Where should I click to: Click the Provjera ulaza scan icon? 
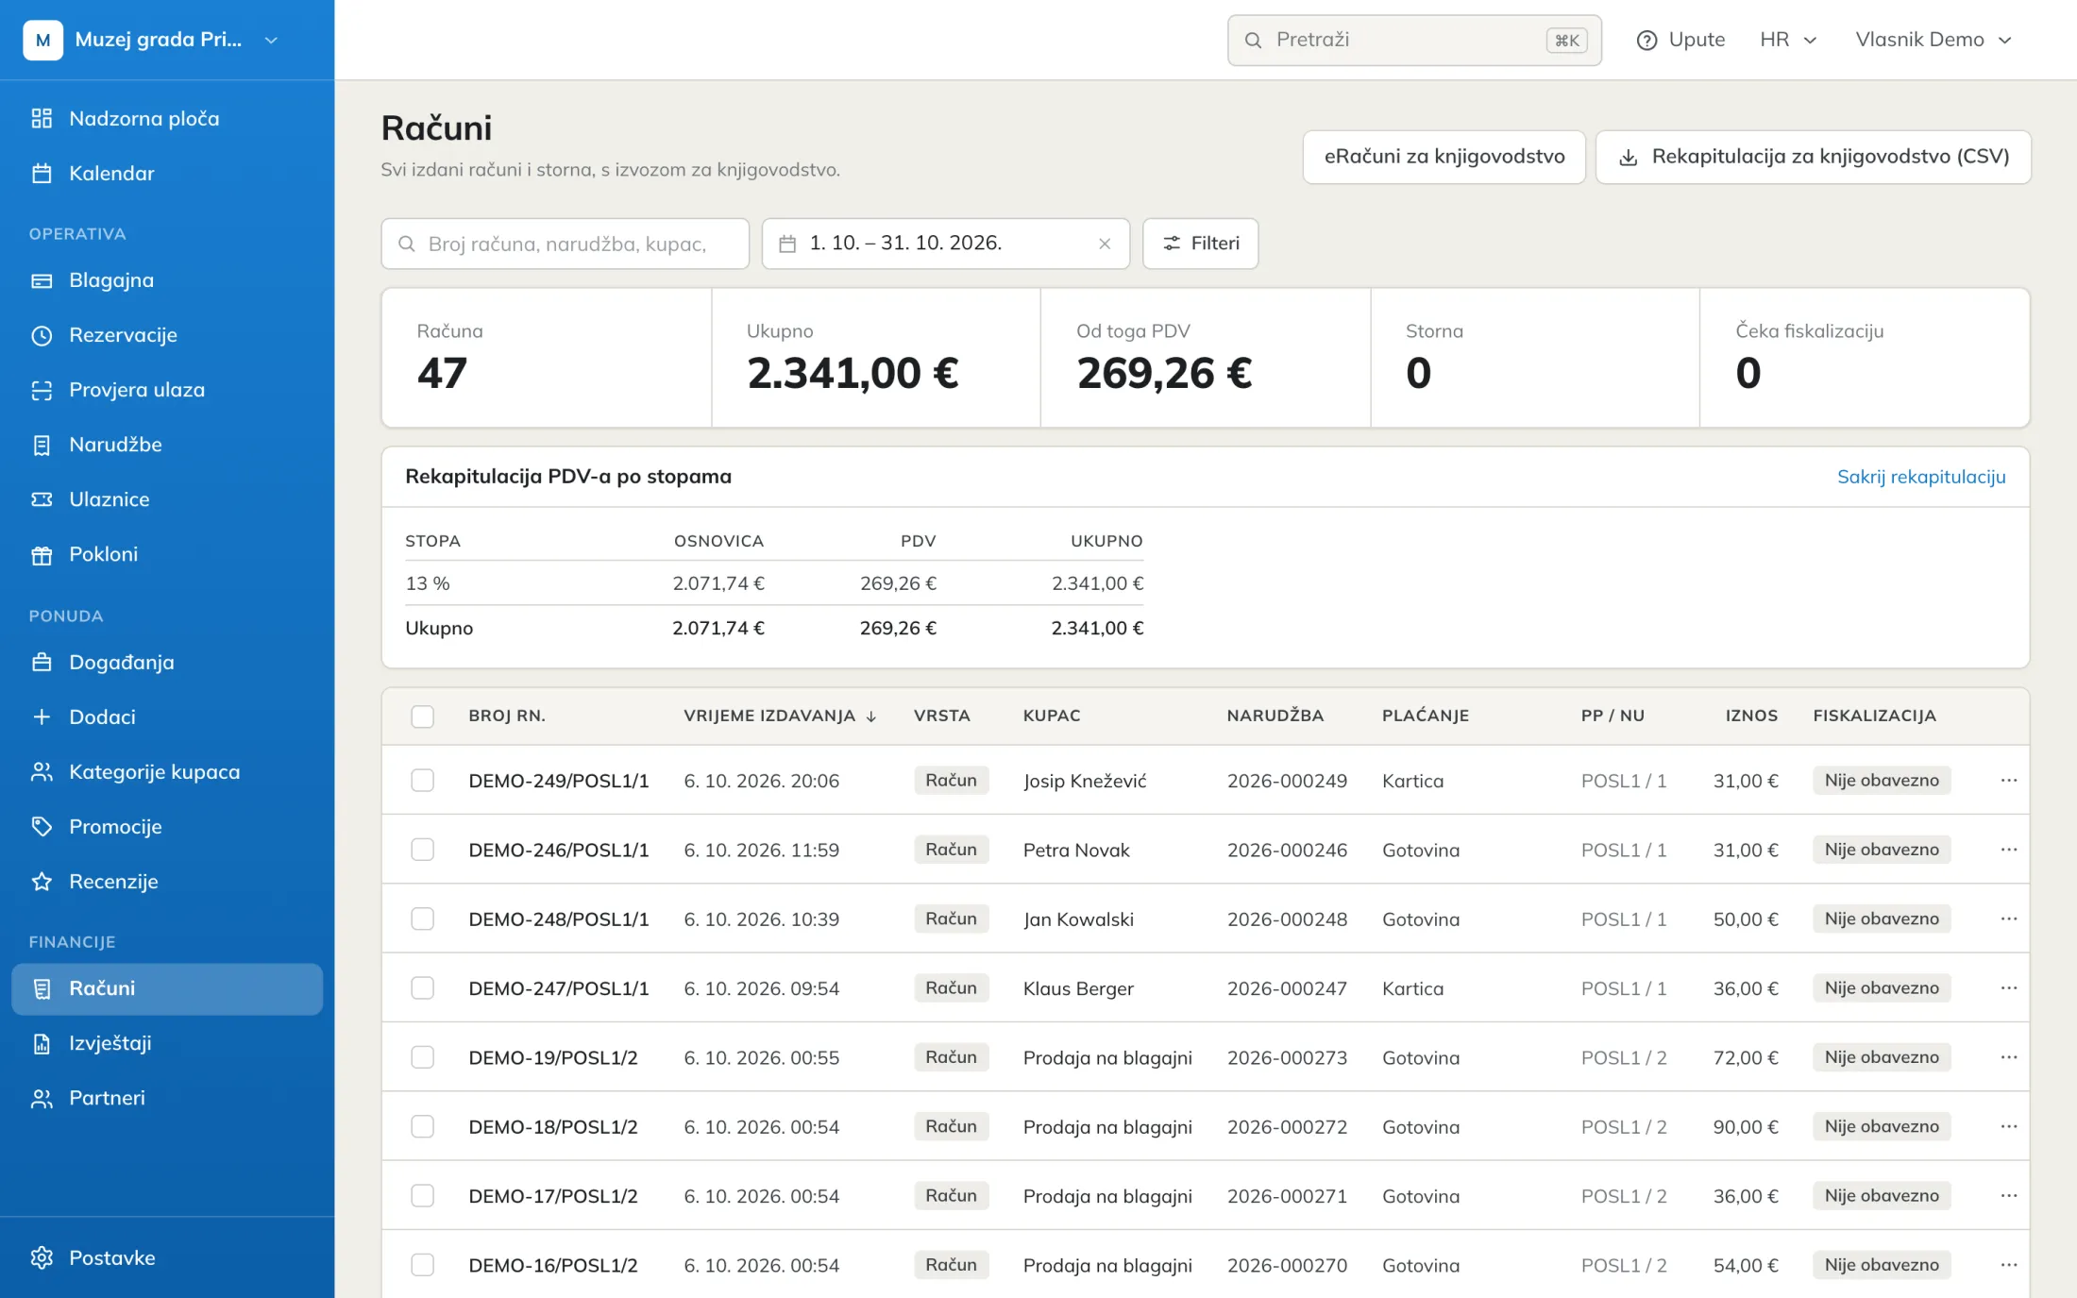[x=42, y=390]
